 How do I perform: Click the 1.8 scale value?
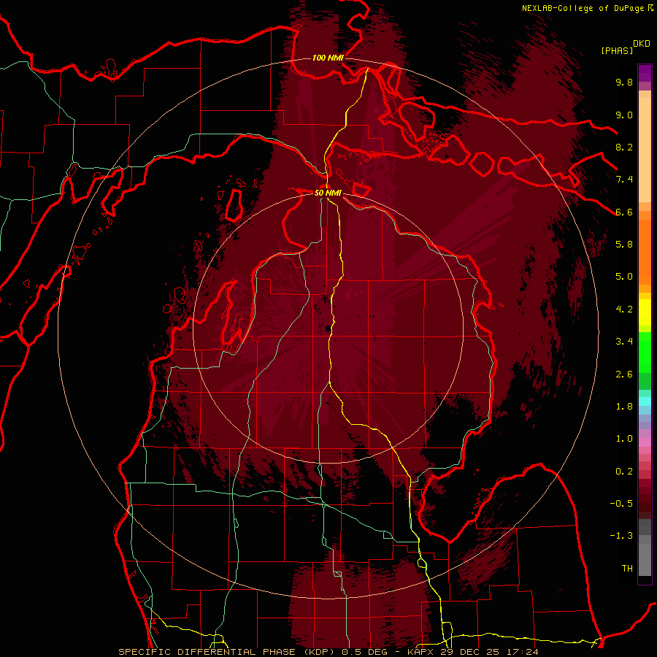click(624, 407)
